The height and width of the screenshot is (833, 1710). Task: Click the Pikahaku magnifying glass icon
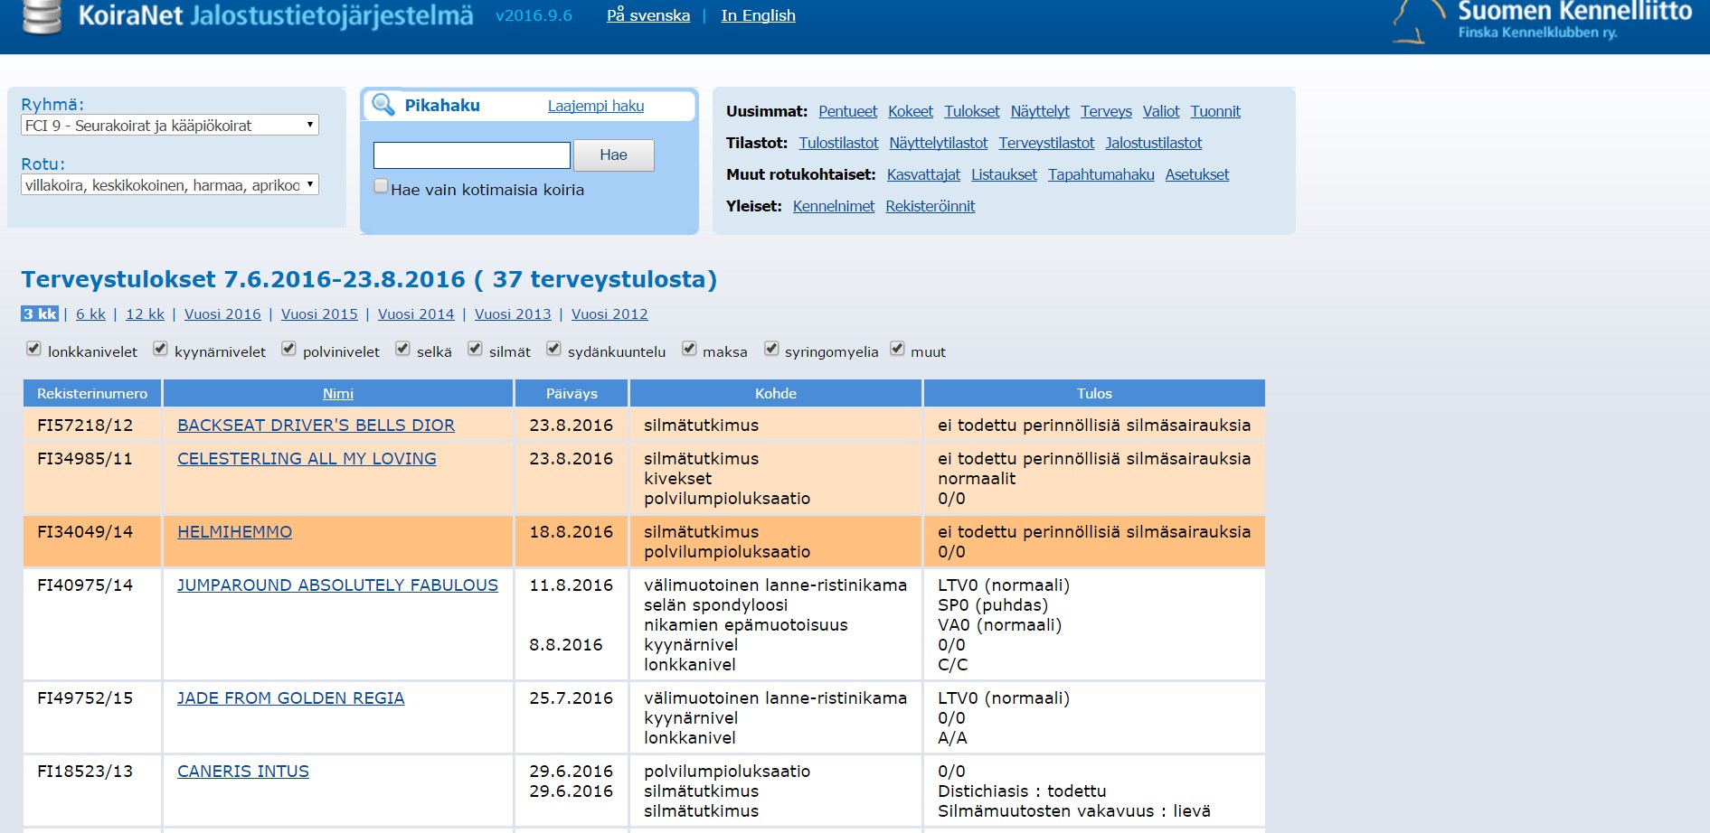tap(383, 105)
